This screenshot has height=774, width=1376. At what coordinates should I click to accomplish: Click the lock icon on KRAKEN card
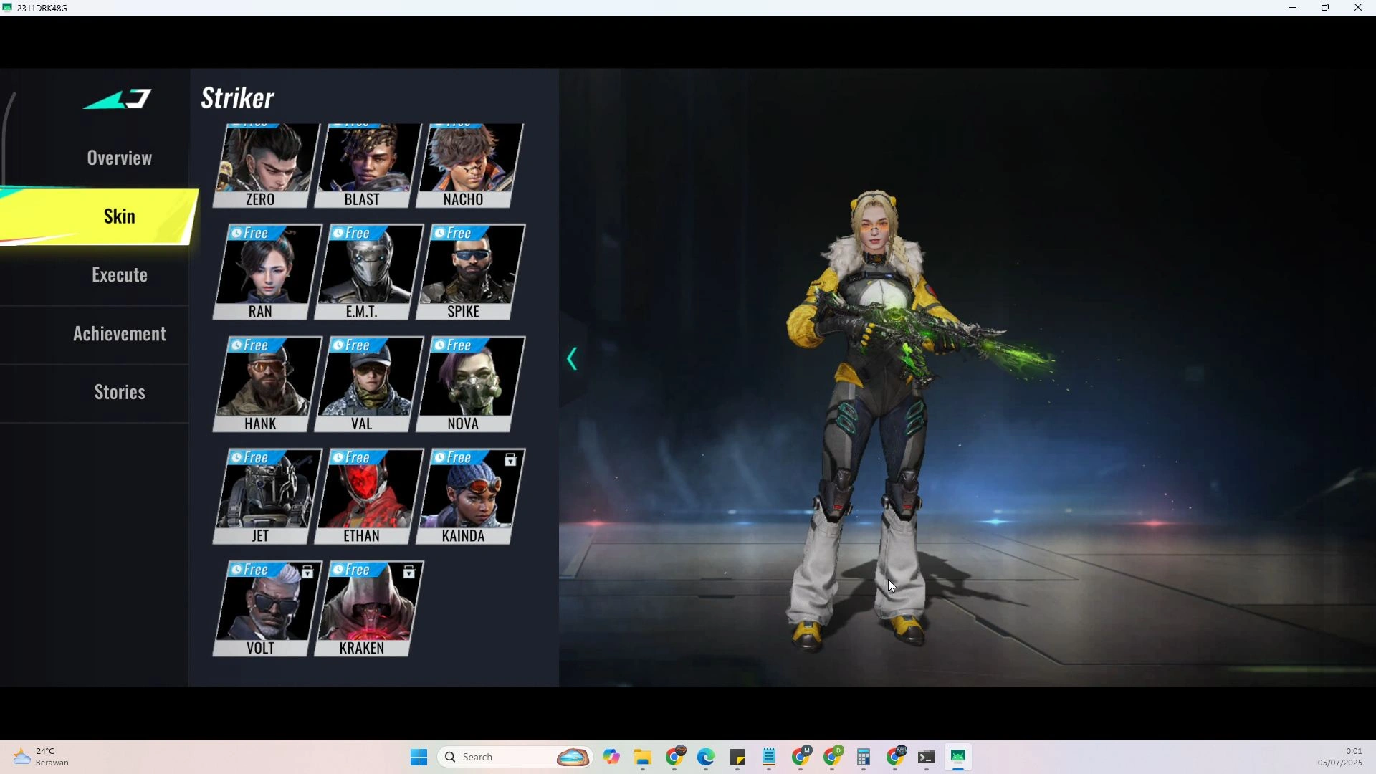[408, 572]
